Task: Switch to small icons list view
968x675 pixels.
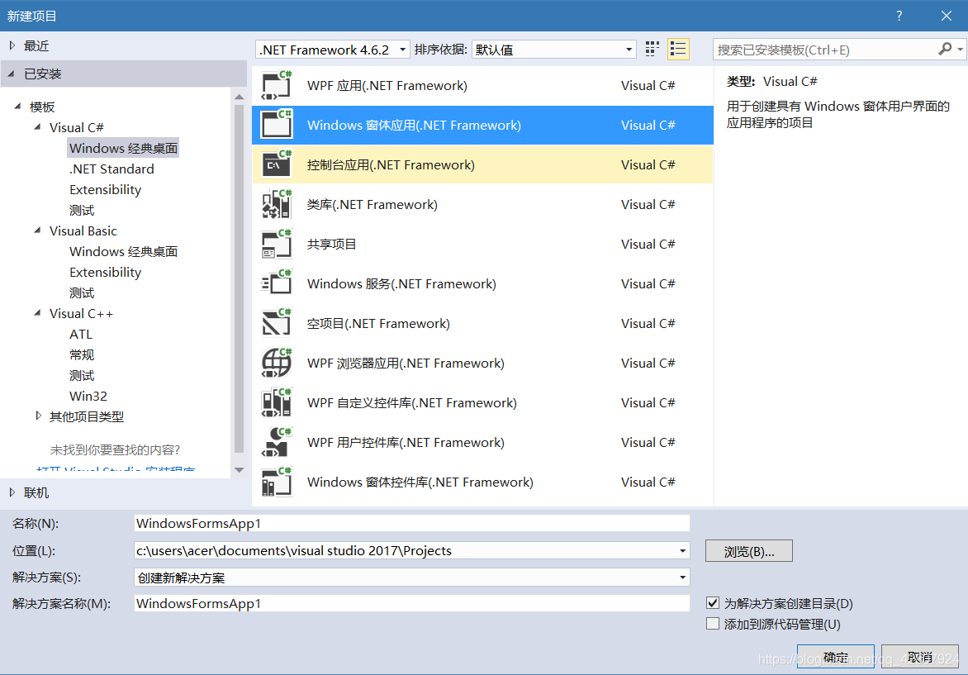Action: tap(678, 50)
